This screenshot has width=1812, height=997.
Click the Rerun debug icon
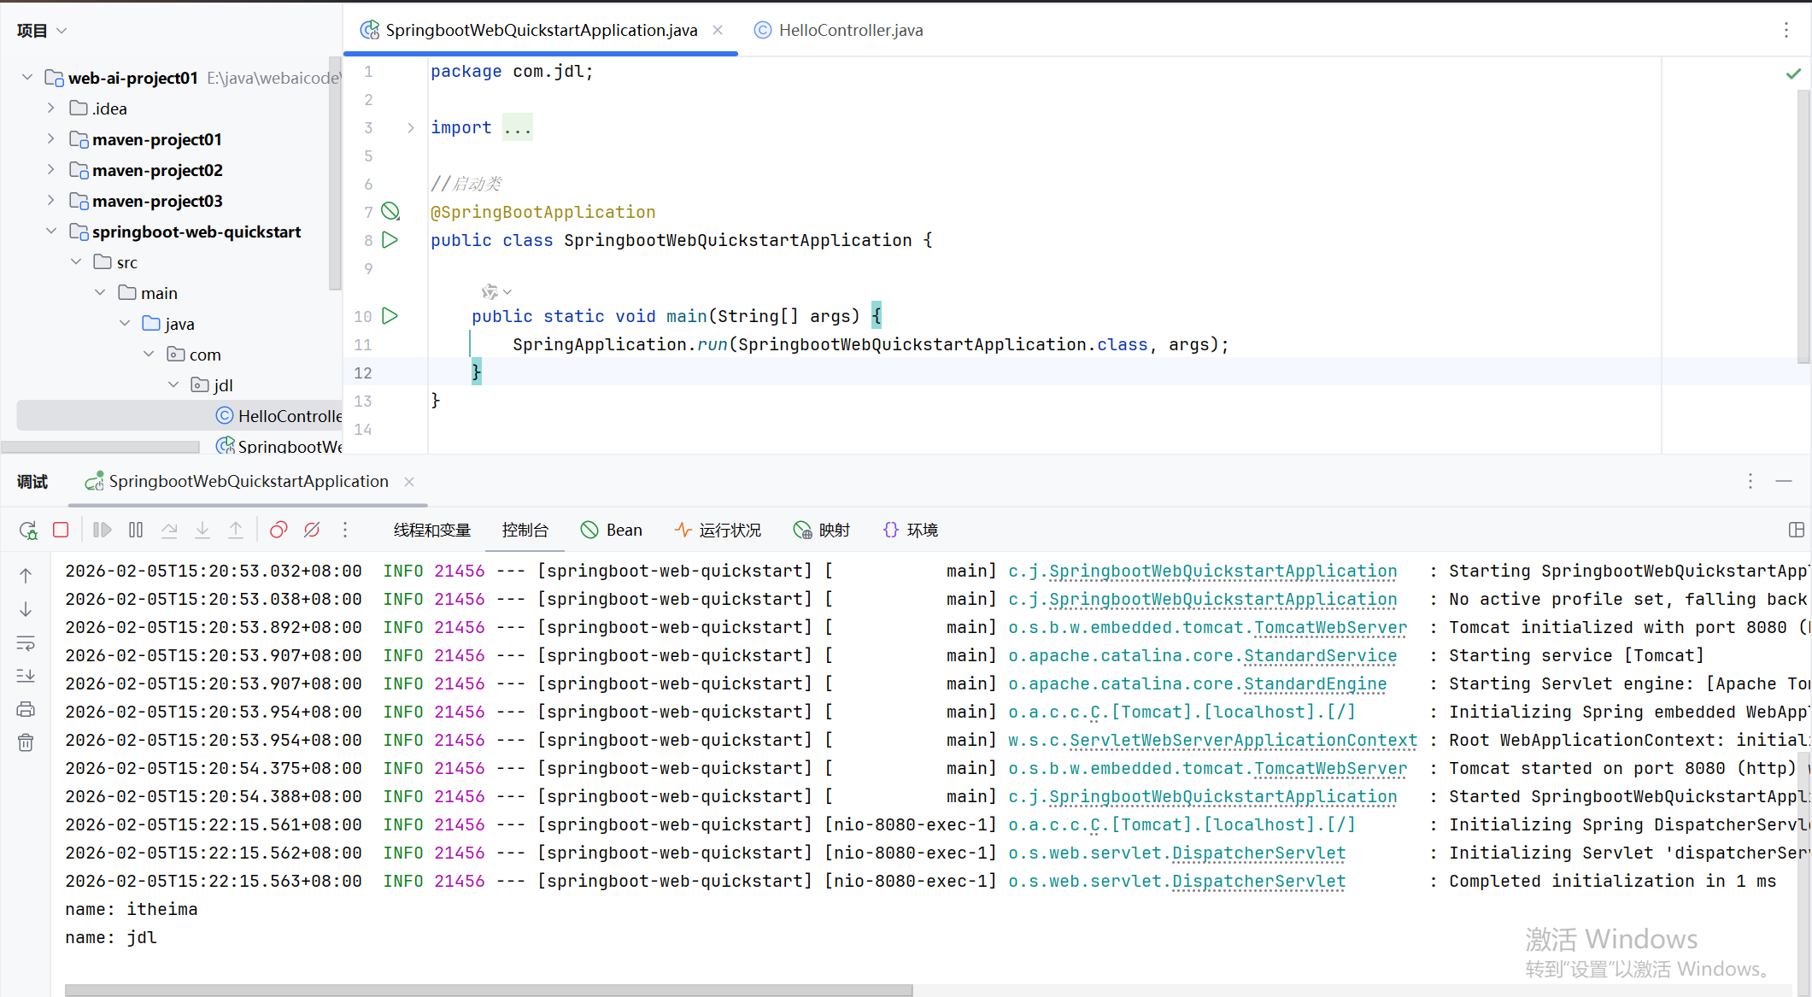28,531
